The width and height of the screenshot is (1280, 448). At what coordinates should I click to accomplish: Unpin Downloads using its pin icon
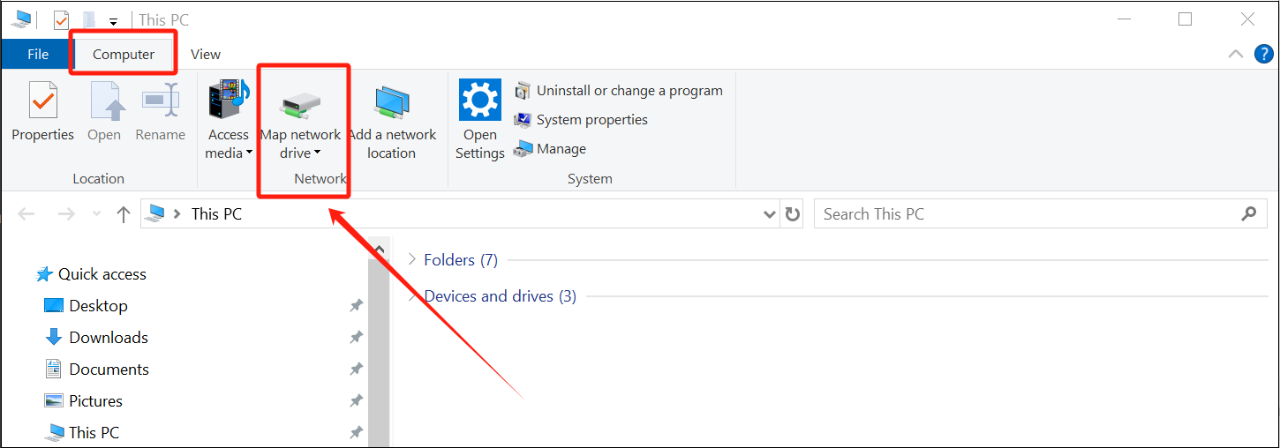coord(356,338)
